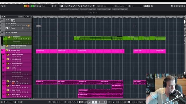The image size is (186, 104).
Task: Open the Grid snap type dropdown
Action: coord(108,6)
